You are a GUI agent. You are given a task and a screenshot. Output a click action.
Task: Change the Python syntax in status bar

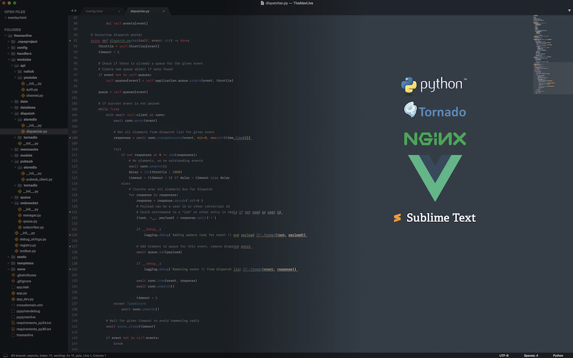558,355
